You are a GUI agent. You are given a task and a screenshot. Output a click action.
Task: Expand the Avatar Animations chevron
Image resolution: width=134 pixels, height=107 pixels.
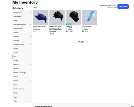pyautogui.click(x=30, y=24)
